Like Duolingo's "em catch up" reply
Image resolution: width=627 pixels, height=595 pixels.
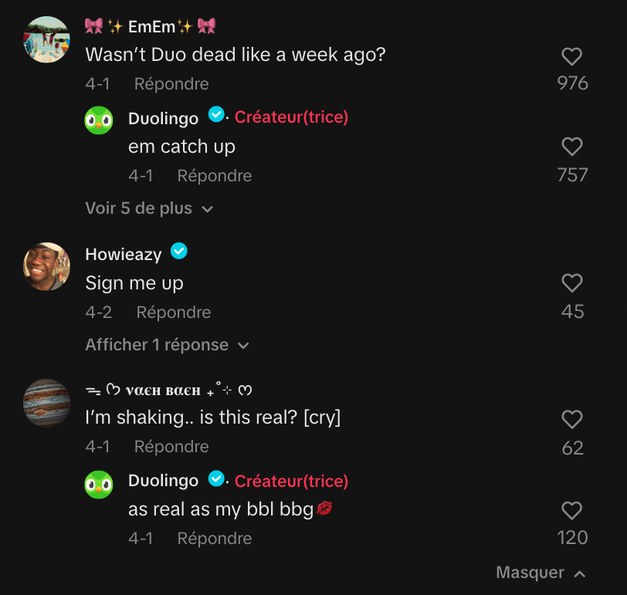click(x=571, y=147)
